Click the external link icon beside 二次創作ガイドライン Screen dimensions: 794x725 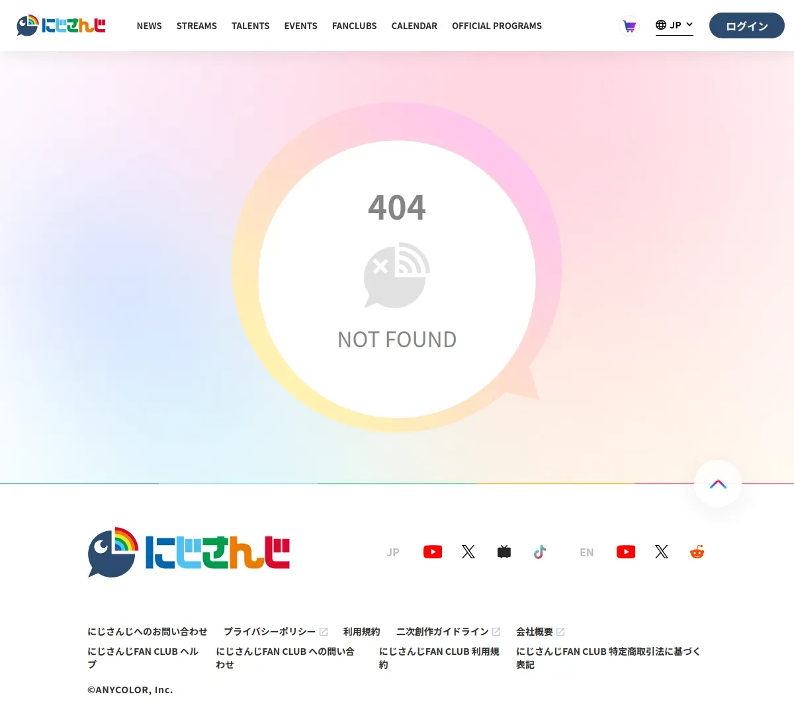pos(496,632)
